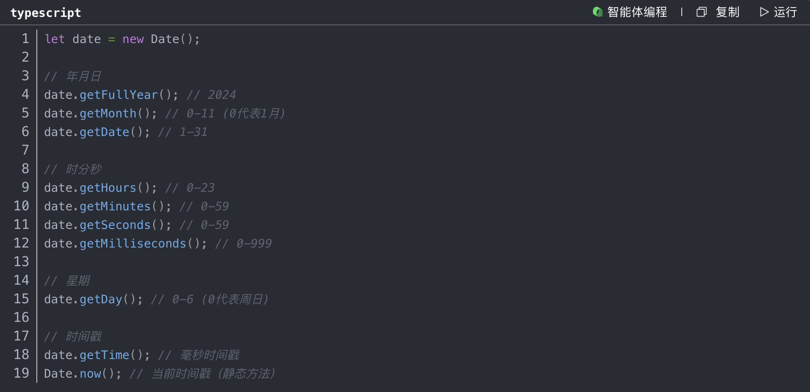Click the run triangle play icon

[x=764, y=12]
